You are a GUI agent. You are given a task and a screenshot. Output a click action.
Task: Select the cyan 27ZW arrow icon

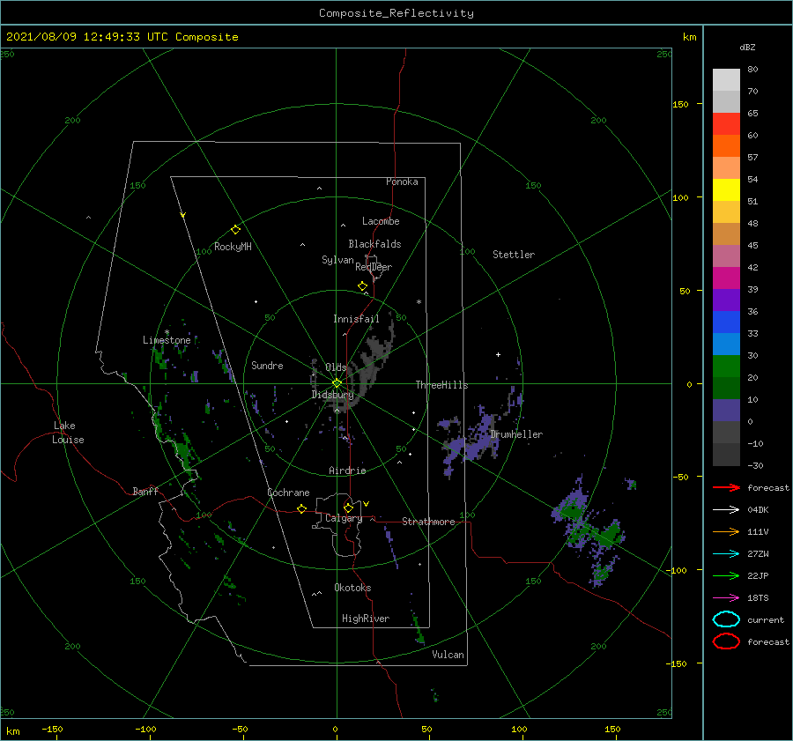(726, 554)
